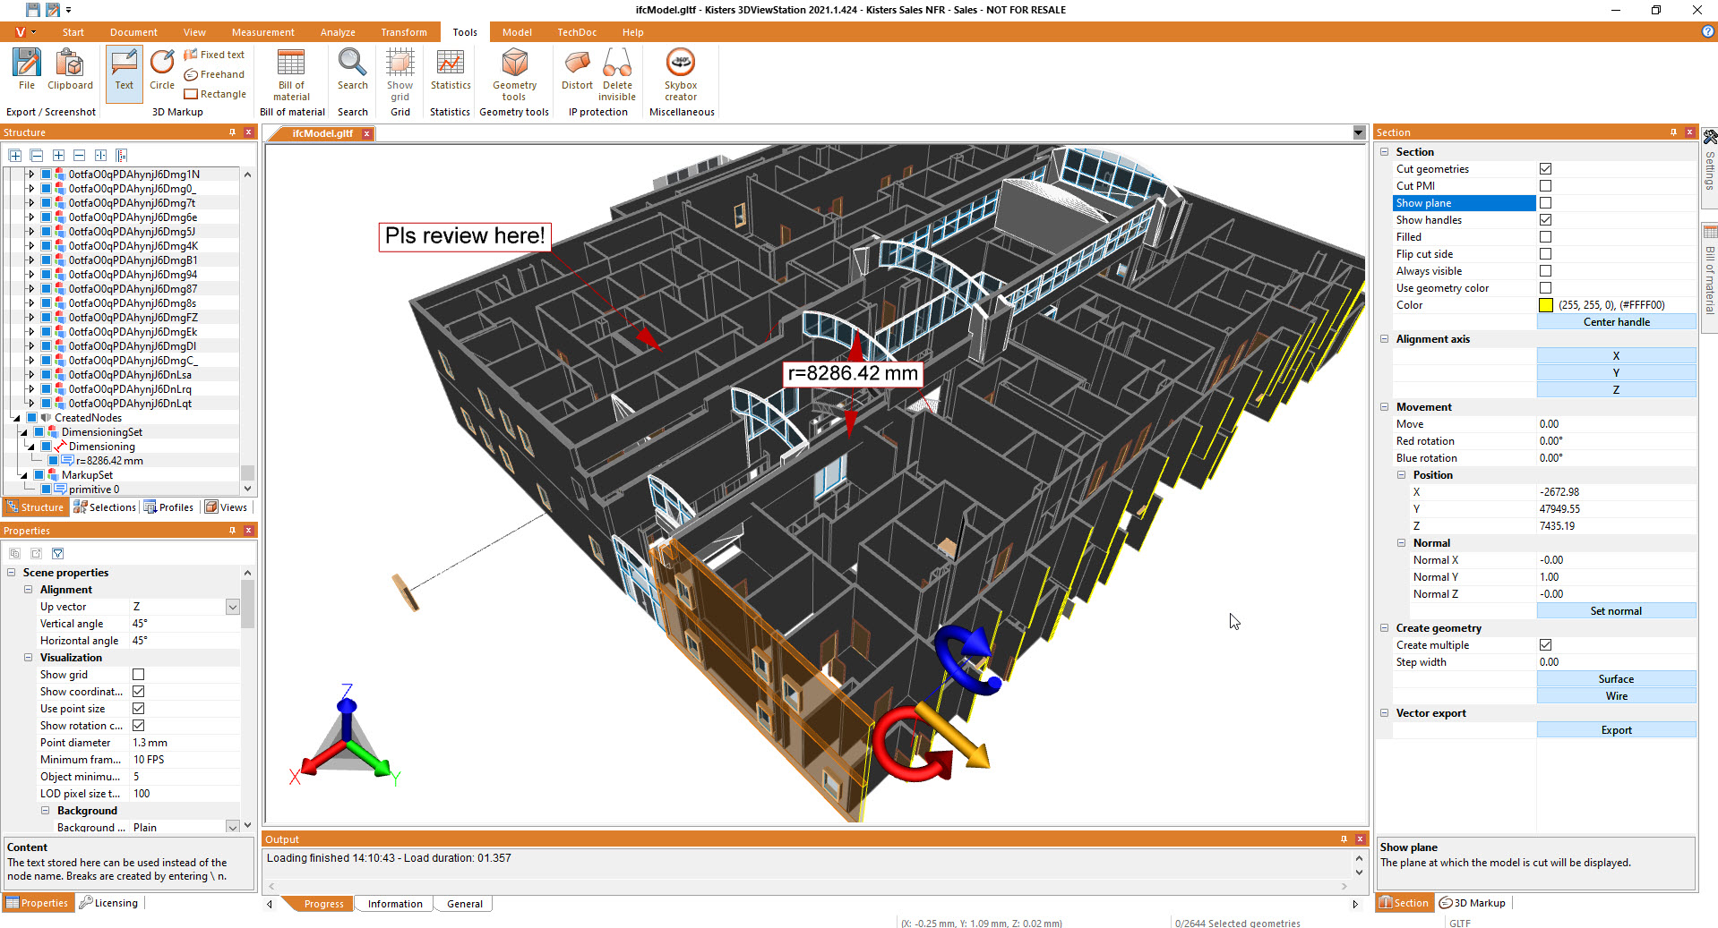Image resolution: width=1718 pixels, height=928 pixels.
Task: Open the Help question mark icon
Action: [1707, 31]
